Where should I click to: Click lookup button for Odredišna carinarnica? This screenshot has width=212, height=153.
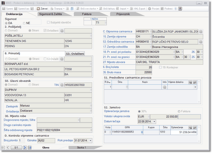[201, 42]
